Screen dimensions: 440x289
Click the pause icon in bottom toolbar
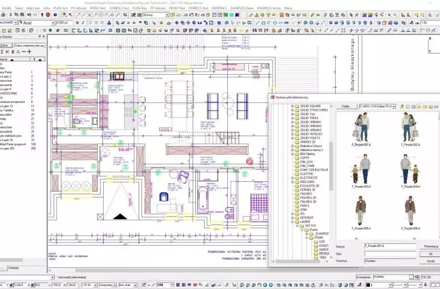click(178, 285)
